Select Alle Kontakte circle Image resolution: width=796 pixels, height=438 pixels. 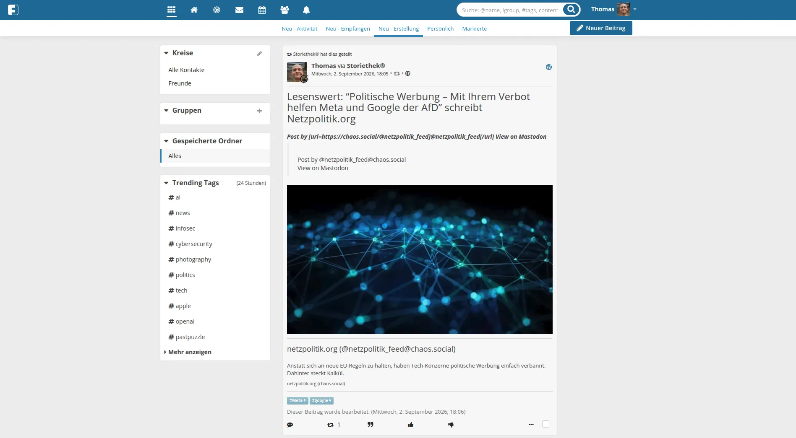[x=186, y=70]
